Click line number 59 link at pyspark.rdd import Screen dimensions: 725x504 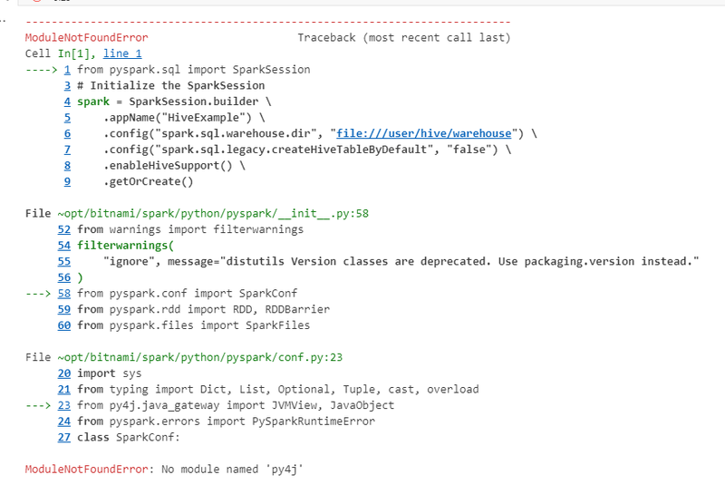click(64, 309)
